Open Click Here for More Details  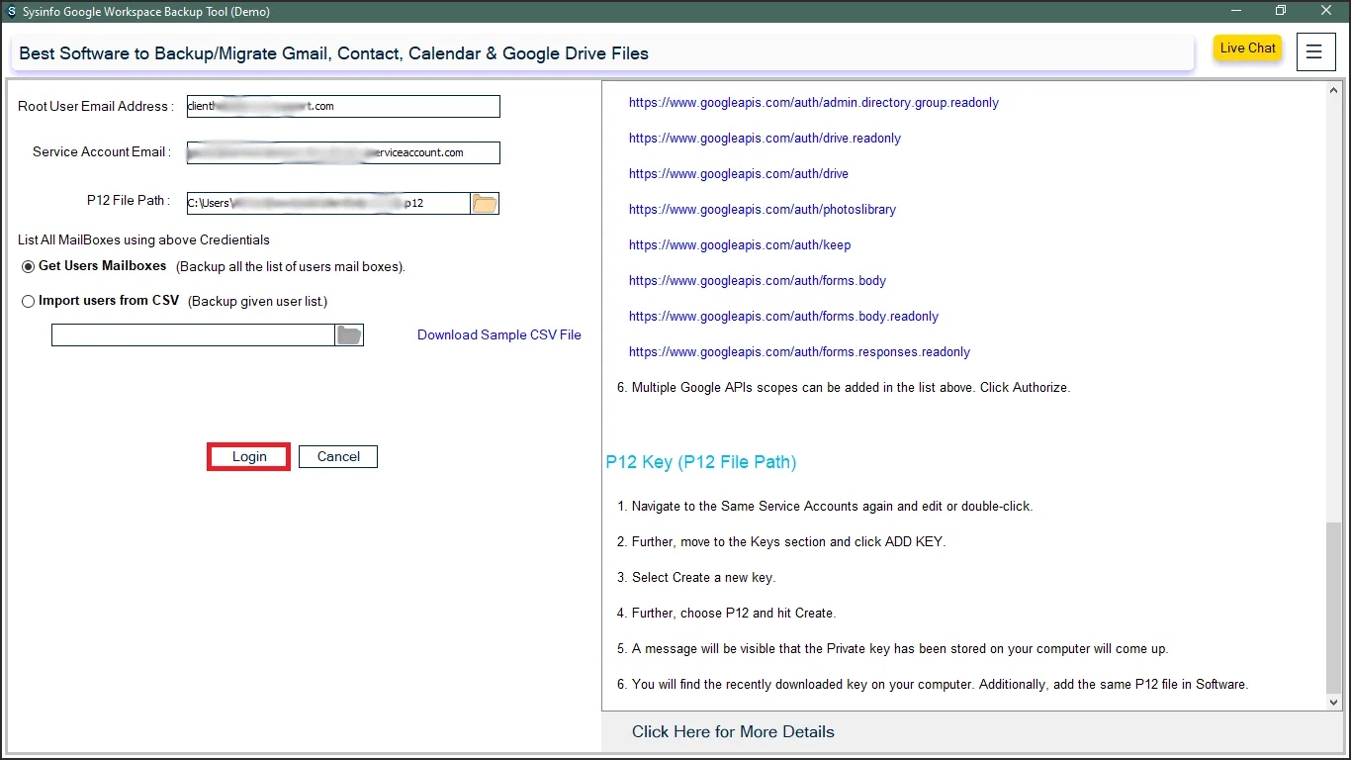pos(733,732)
